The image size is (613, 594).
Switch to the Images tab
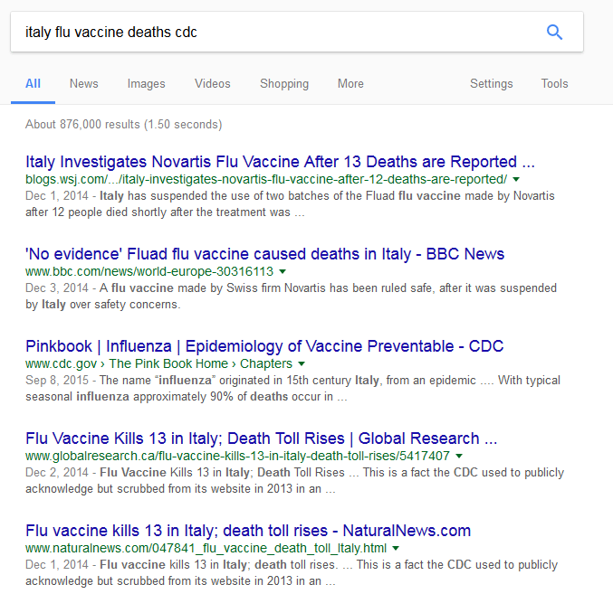[146, 84]
